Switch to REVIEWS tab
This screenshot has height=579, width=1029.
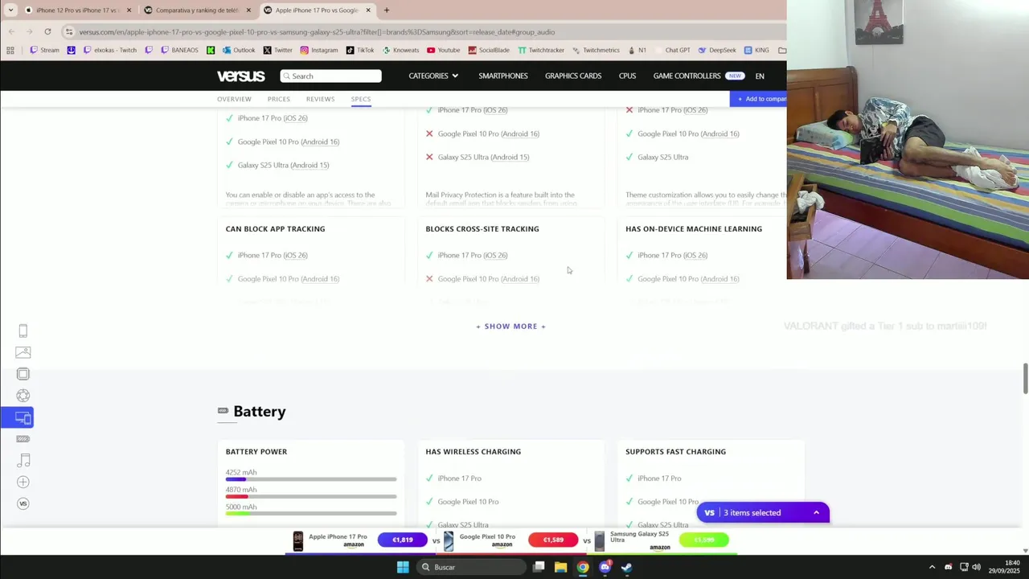pos(320,99)
